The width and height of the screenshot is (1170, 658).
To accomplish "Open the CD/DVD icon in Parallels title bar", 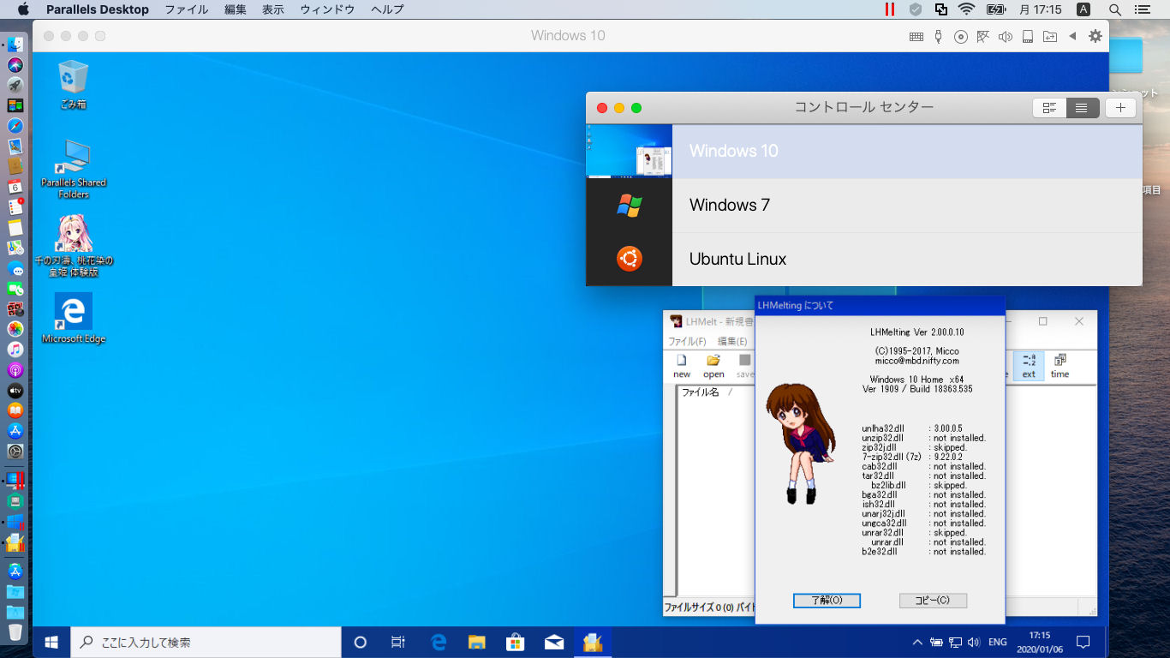I will coord(961,36).
